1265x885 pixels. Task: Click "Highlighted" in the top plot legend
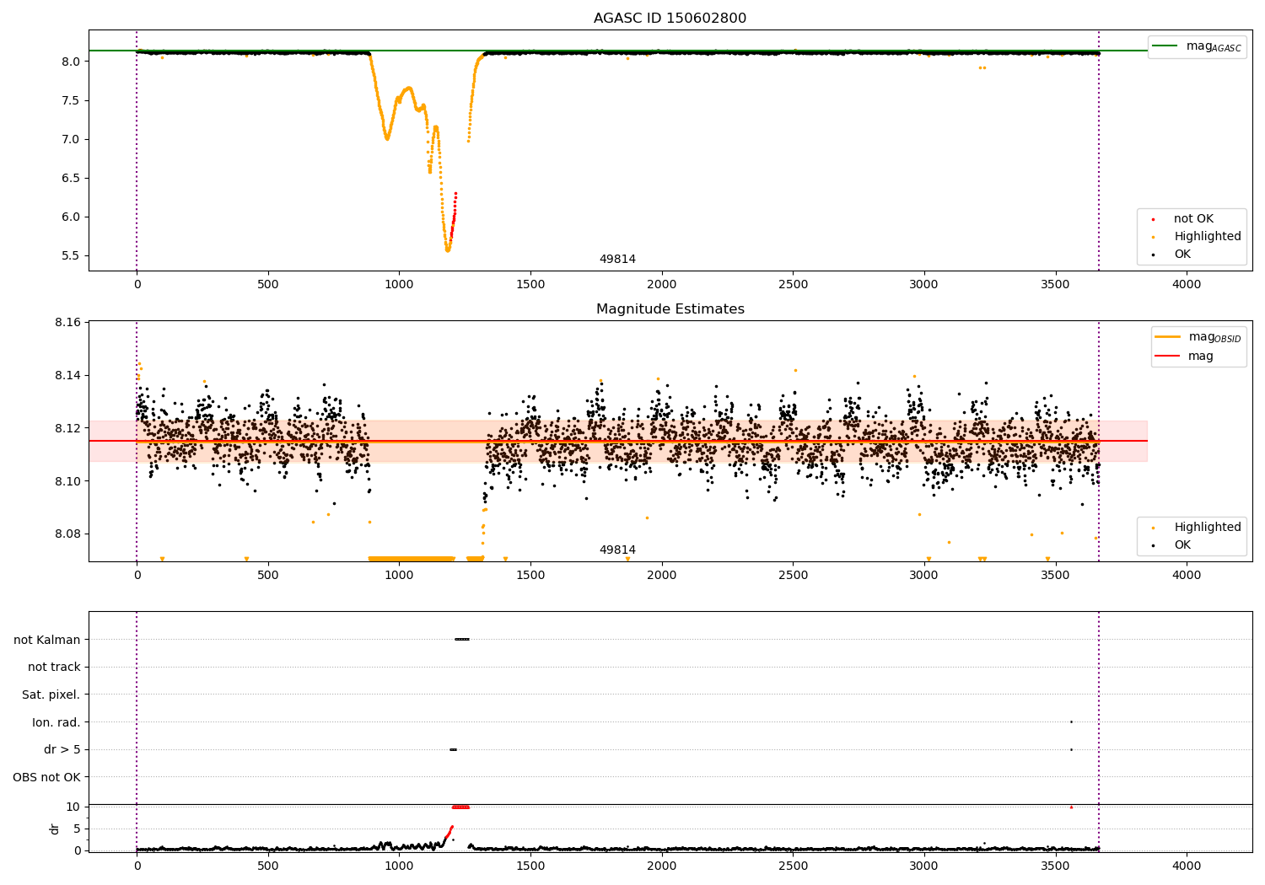(x=1194, y=236)
